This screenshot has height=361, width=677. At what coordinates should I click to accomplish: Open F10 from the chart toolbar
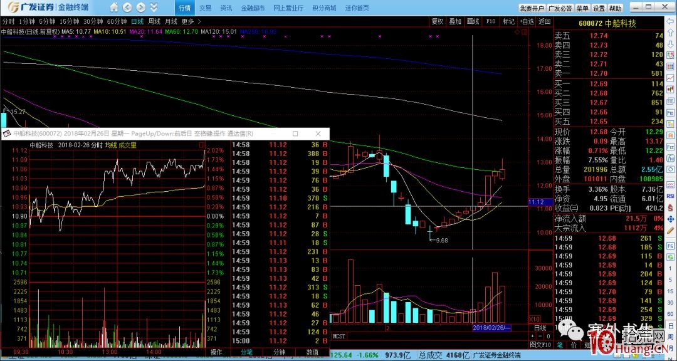point(491,21)
